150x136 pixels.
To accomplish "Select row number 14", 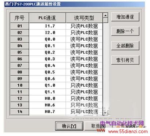I will pos(20,112).
